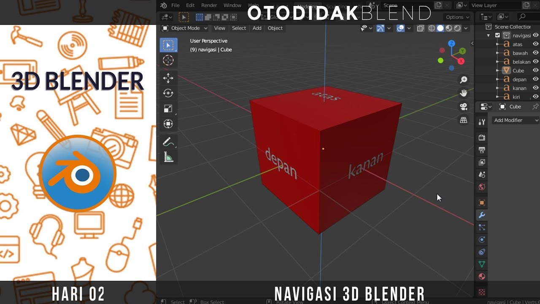Hide the kanan object via eye

point(535,88)
